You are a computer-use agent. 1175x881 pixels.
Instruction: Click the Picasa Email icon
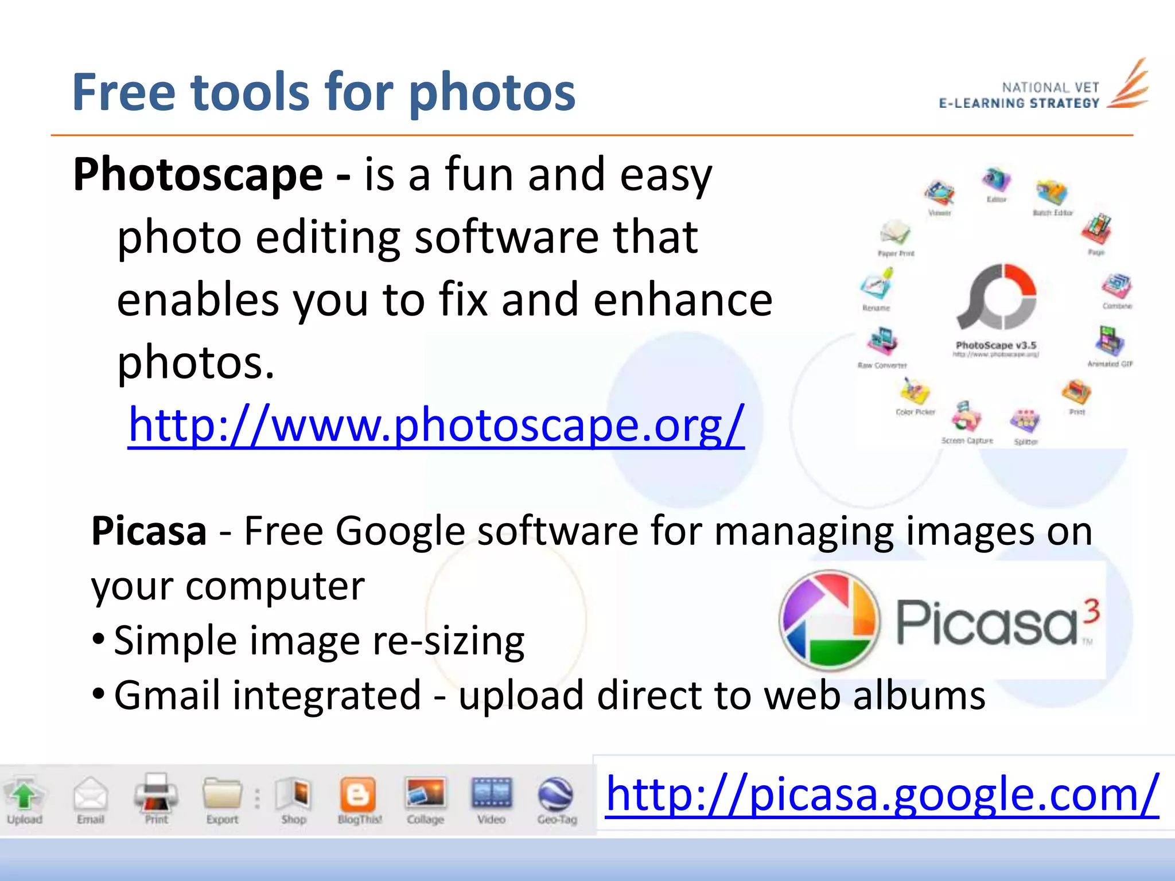coord(91,794)
